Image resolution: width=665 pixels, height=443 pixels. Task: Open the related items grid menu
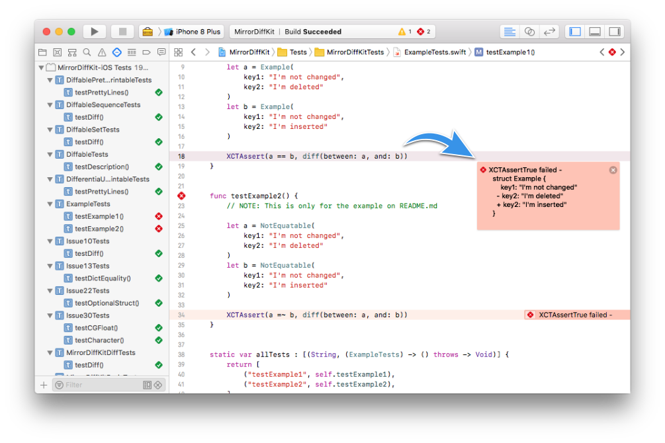click(x=178, y=52)
